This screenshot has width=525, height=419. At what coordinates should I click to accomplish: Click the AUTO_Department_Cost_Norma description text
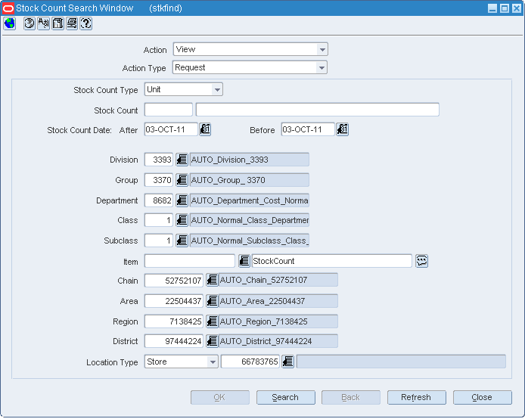250,200
